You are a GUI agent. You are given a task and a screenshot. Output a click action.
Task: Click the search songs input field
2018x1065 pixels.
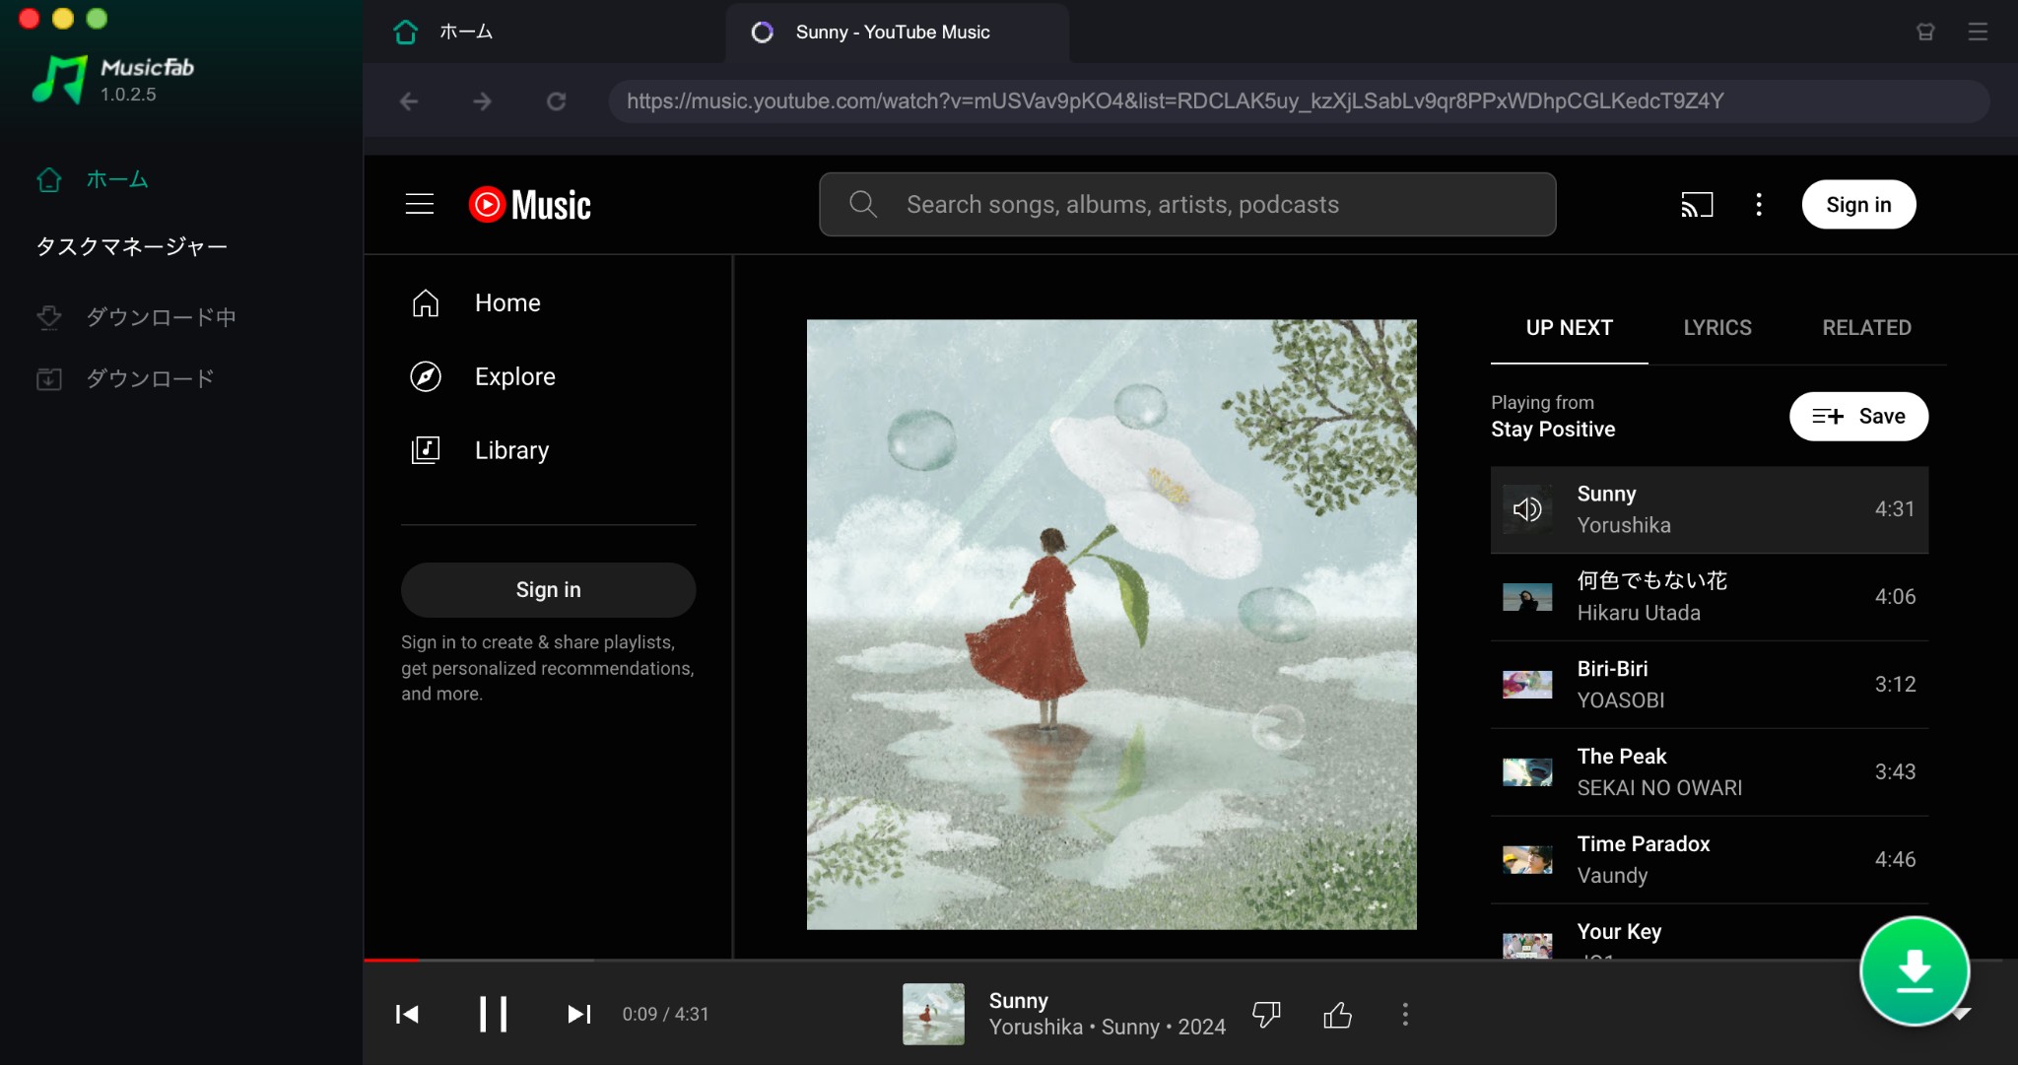(1187, 204)
